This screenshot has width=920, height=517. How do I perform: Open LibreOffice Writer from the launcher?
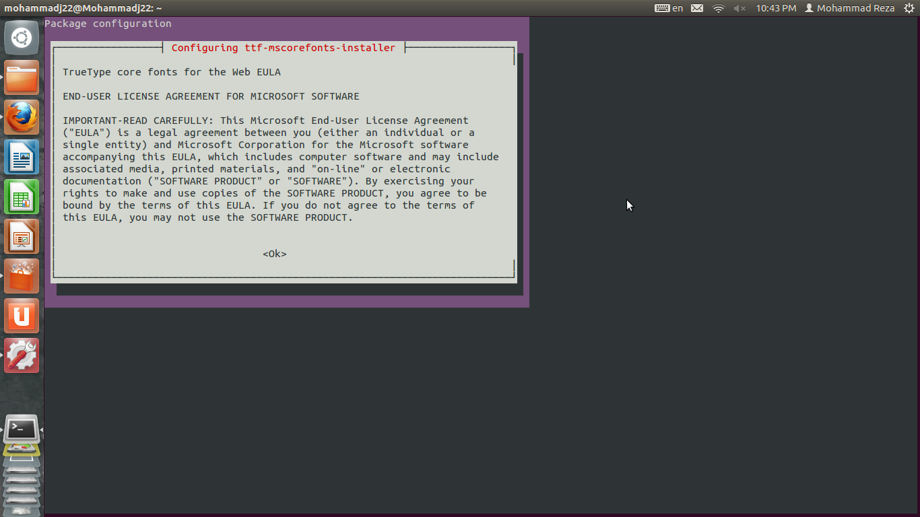(22, 157)
